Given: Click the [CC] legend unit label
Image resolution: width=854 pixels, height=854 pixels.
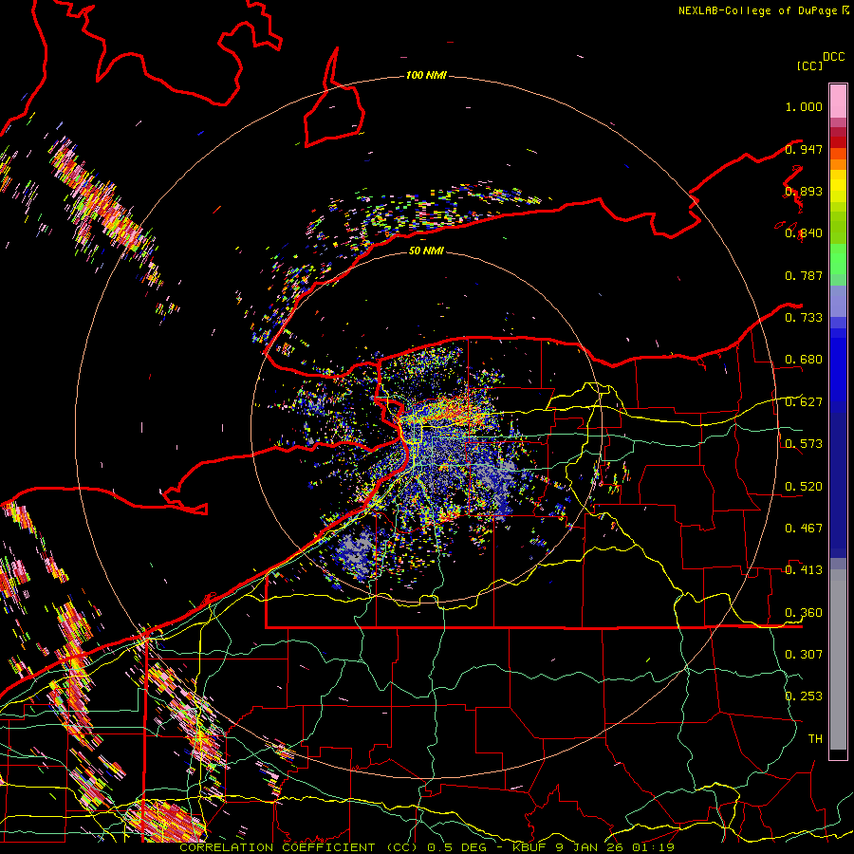Looking at the screenshot, I should point(809,65).
